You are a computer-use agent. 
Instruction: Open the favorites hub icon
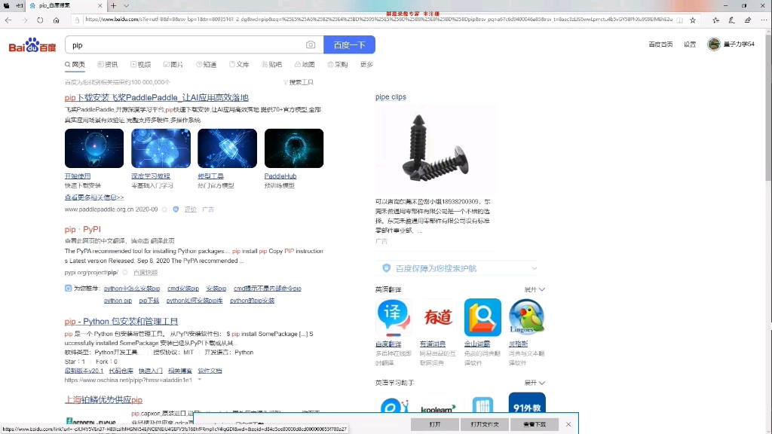716,20
